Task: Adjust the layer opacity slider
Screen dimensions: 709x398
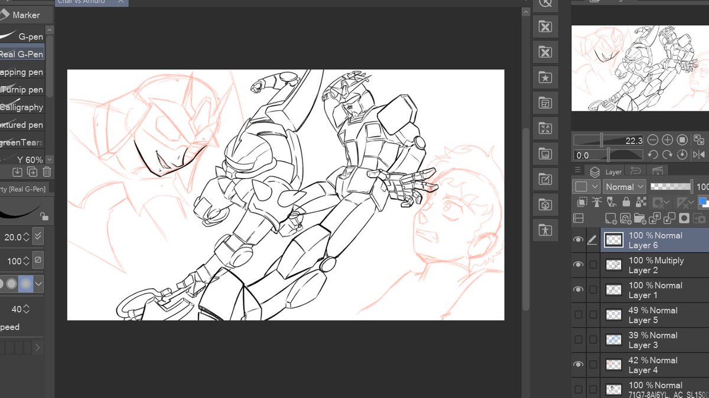Action: point(671,186)
